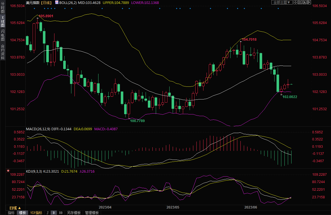
Task: Click the 100.7789 low price marker
Action: 137,121
